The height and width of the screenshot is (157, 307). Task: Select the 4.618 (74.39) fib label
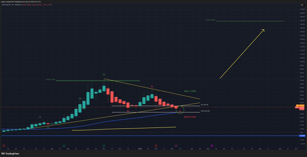pos(50,80)
